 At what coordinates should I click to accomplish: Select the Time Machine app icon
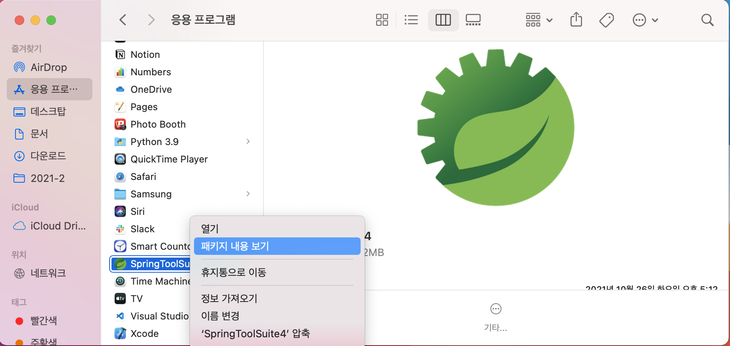120,281
